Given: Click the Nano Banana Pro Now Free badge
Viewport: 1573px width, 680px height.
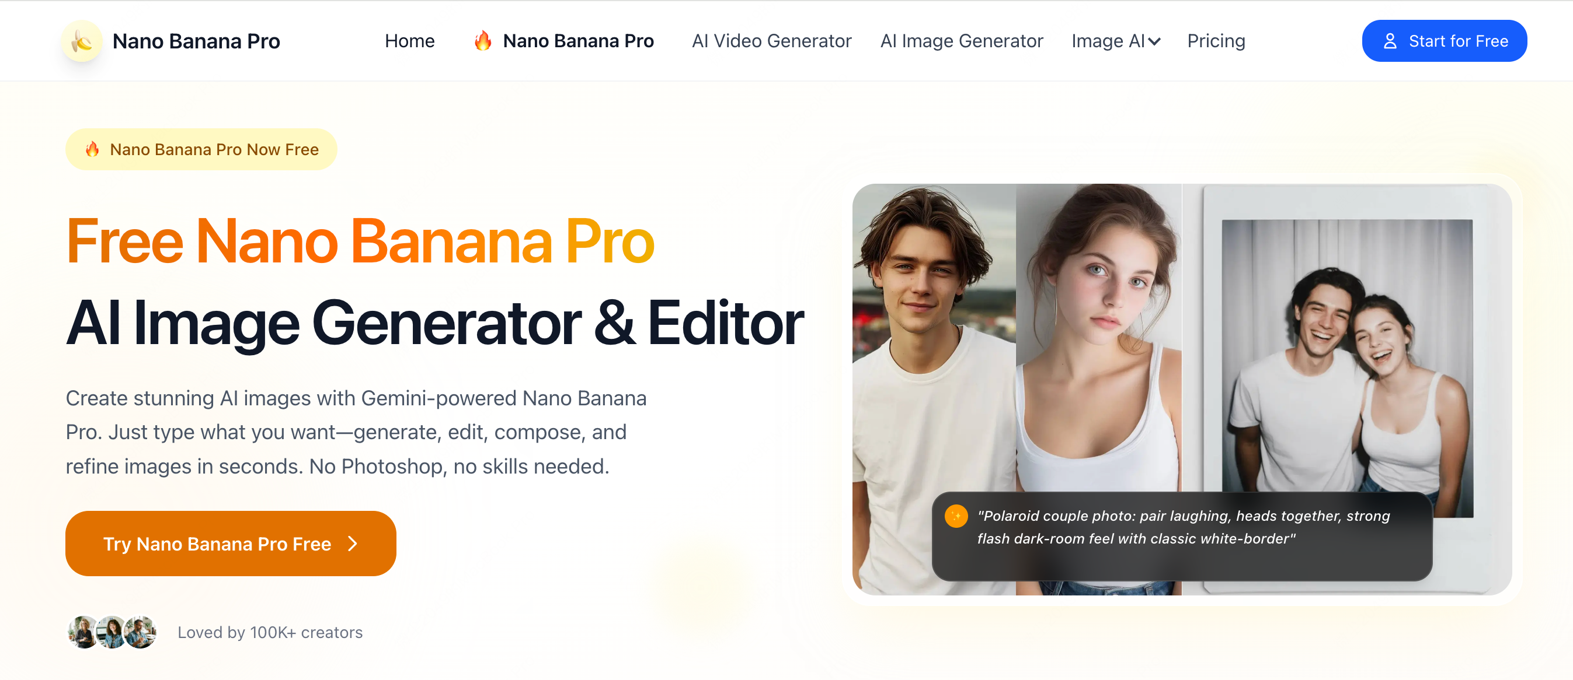Looking at the screenshot, I should (201, 149).
